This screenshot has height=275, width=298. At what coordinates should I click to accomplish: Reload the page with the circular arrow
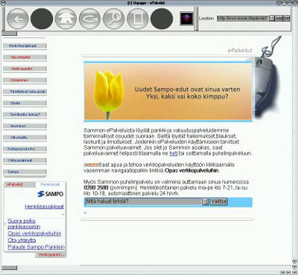point(89,19)
